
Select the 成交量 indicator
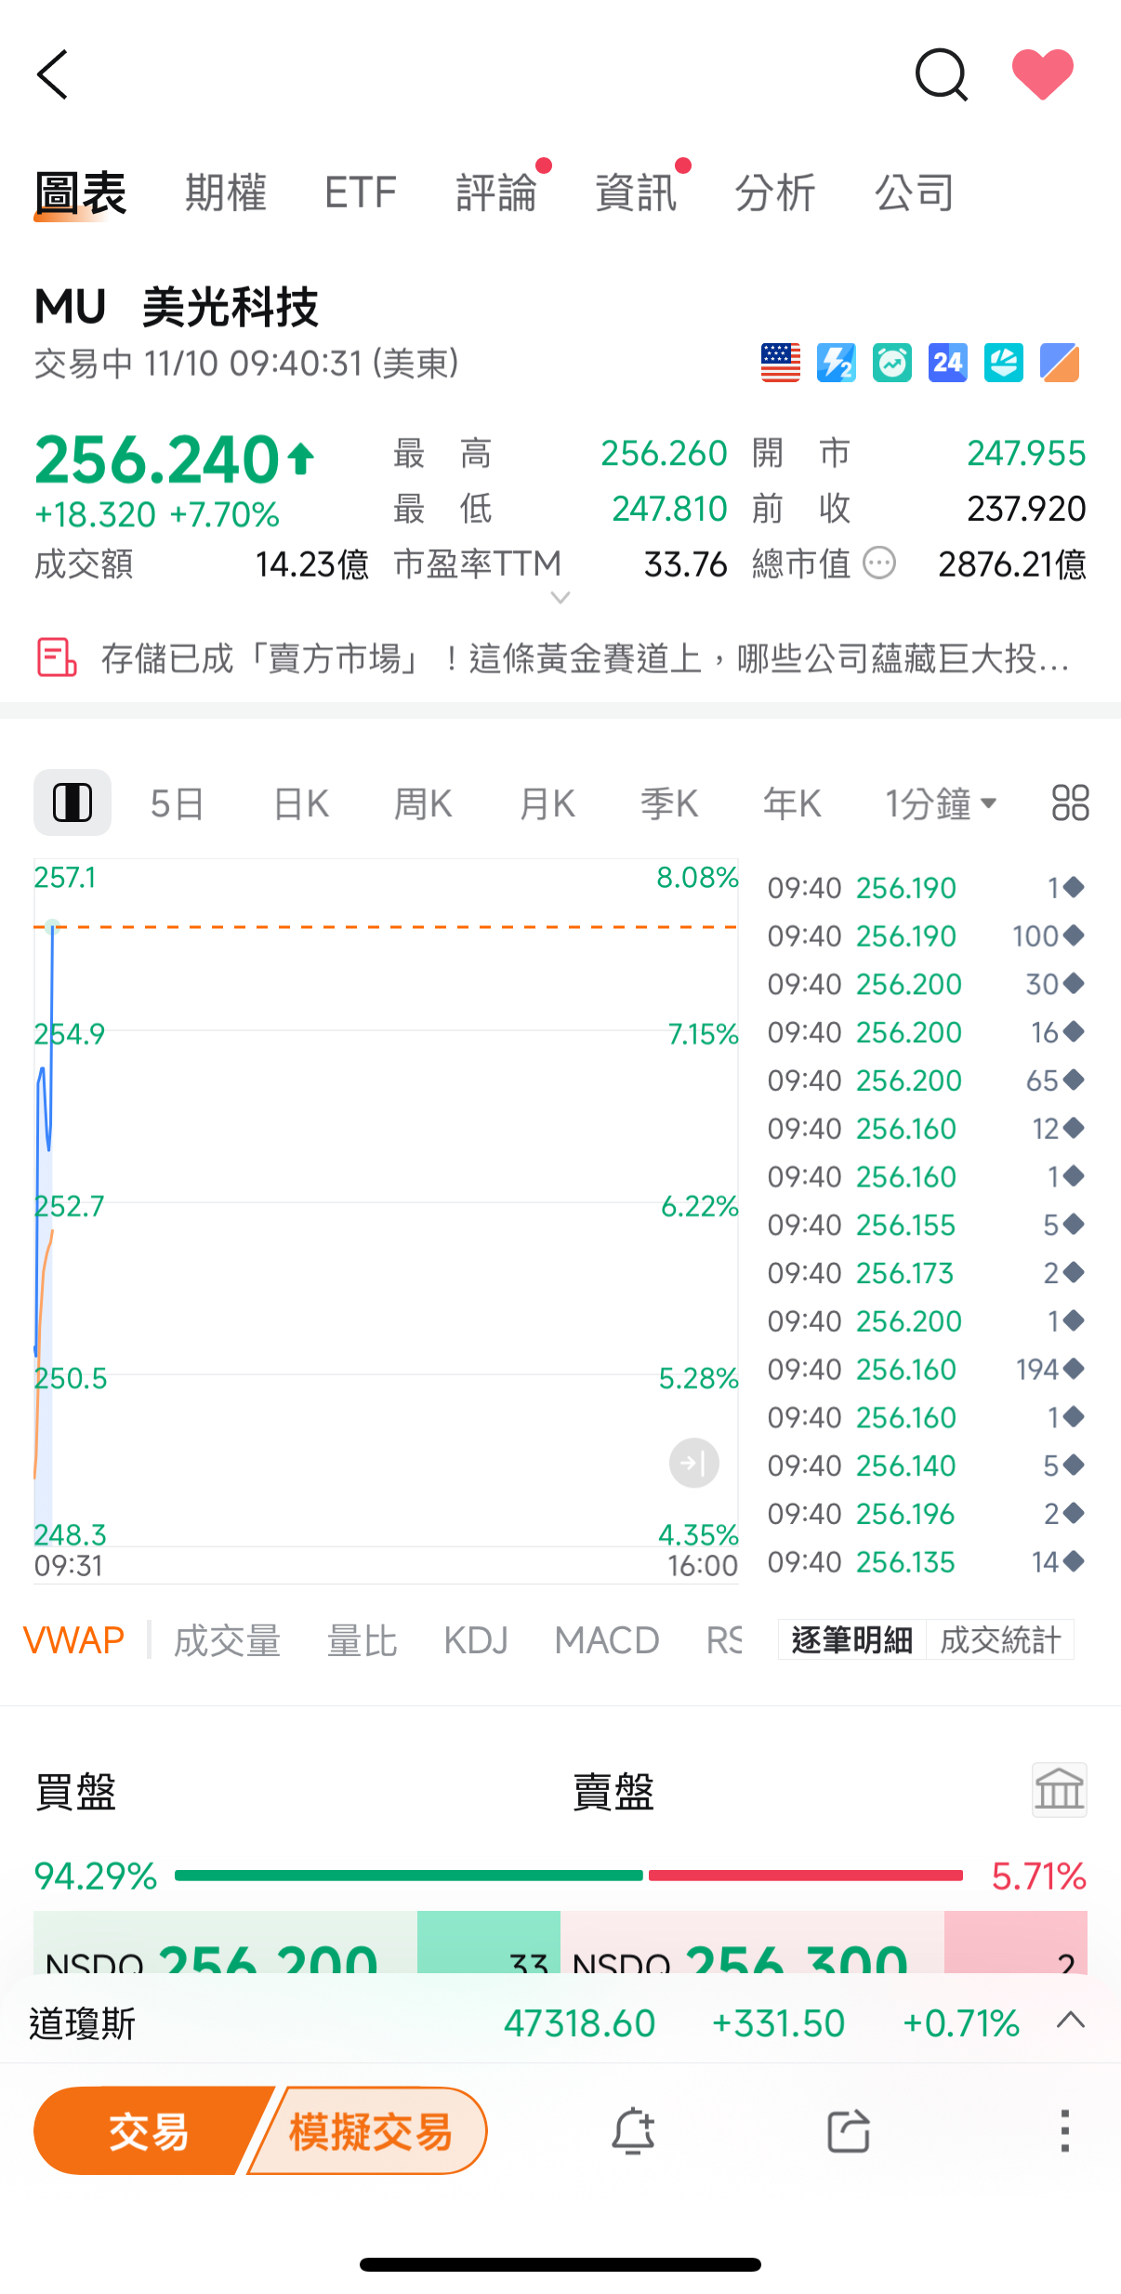click(x=228, y=1640)
